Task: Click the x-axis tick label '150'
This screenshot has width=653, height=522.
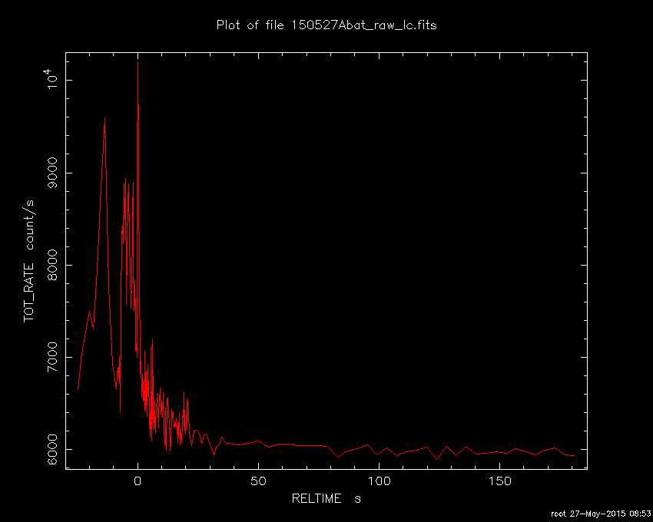Action: coord(500,481)
